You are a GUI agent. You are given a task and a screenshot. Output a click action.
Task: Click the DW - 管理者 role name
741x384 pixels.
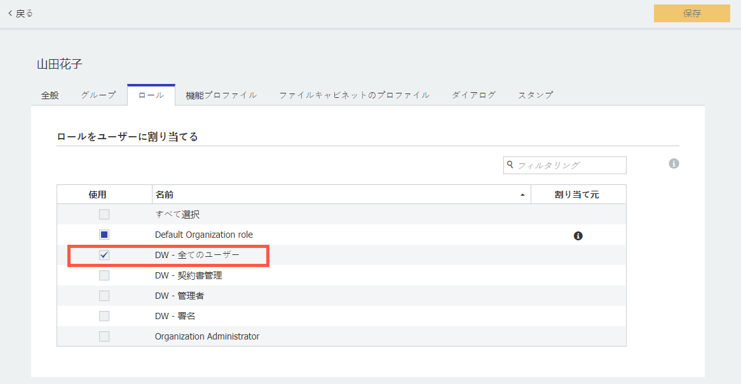[x=180, y=296]
